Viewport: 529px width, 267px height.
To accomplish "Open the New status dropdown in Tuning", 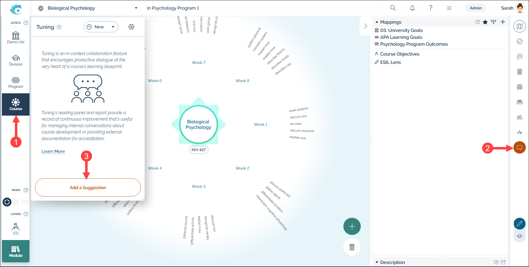I will coord(101,27).
